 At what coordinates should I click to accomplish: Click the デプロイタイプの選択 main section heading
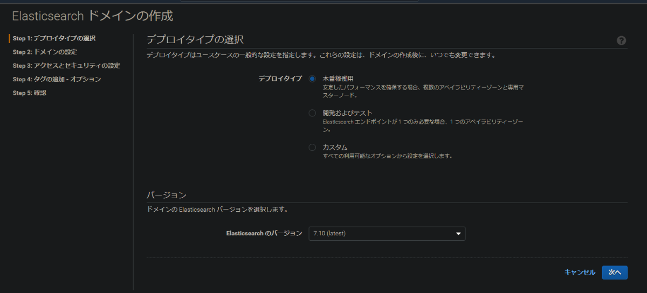pos(195,40)
